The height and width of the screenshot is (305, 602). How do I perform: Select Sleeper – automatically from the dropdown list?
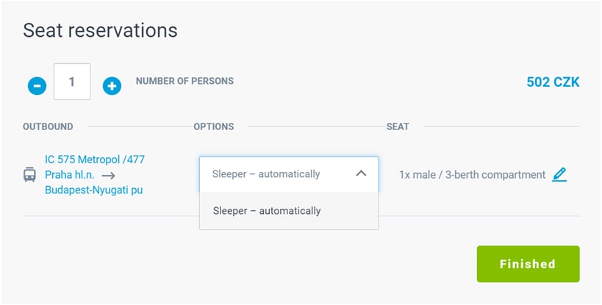point(267,211)
